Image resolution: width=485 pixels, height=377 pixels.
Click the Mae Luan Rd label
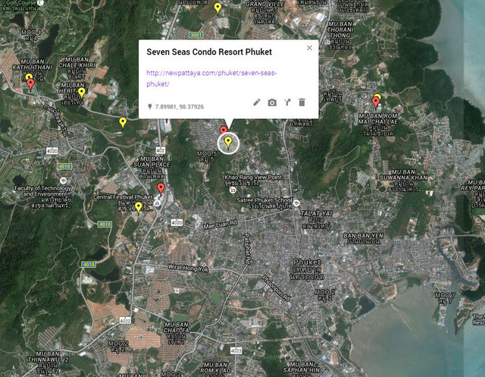220,225
